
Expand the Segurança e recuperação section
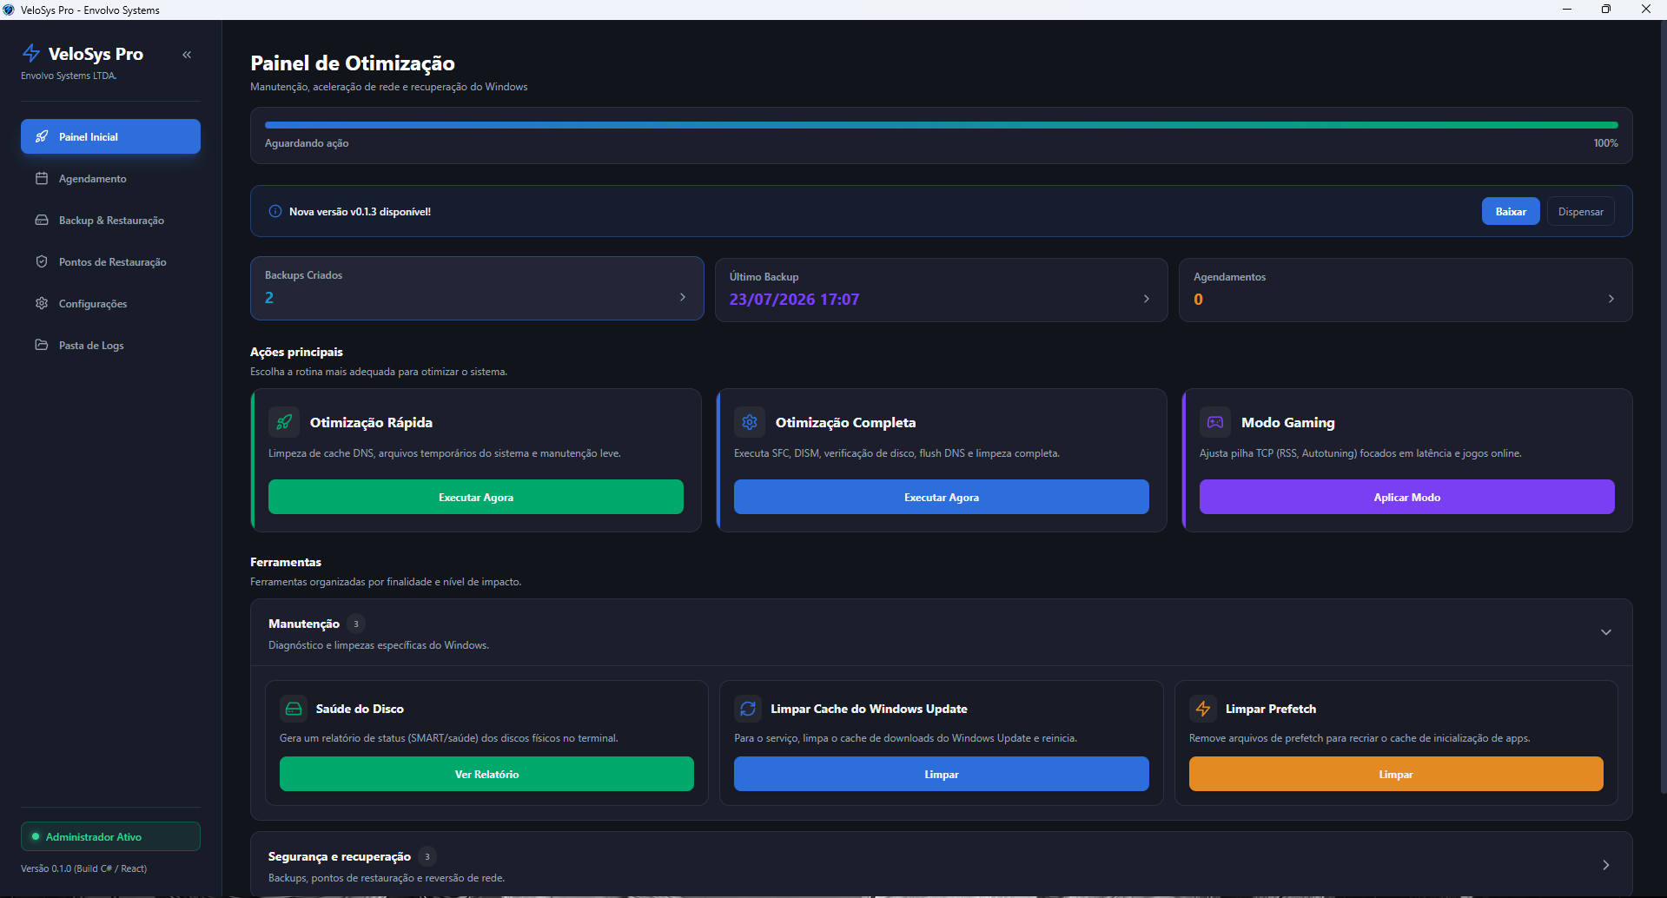pyautogui.click(x=1606, y=865)
